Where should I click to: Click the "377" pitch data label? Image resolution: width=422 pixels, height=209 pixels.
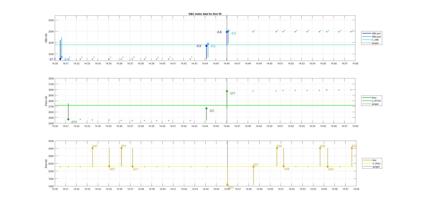click(232, 93)
